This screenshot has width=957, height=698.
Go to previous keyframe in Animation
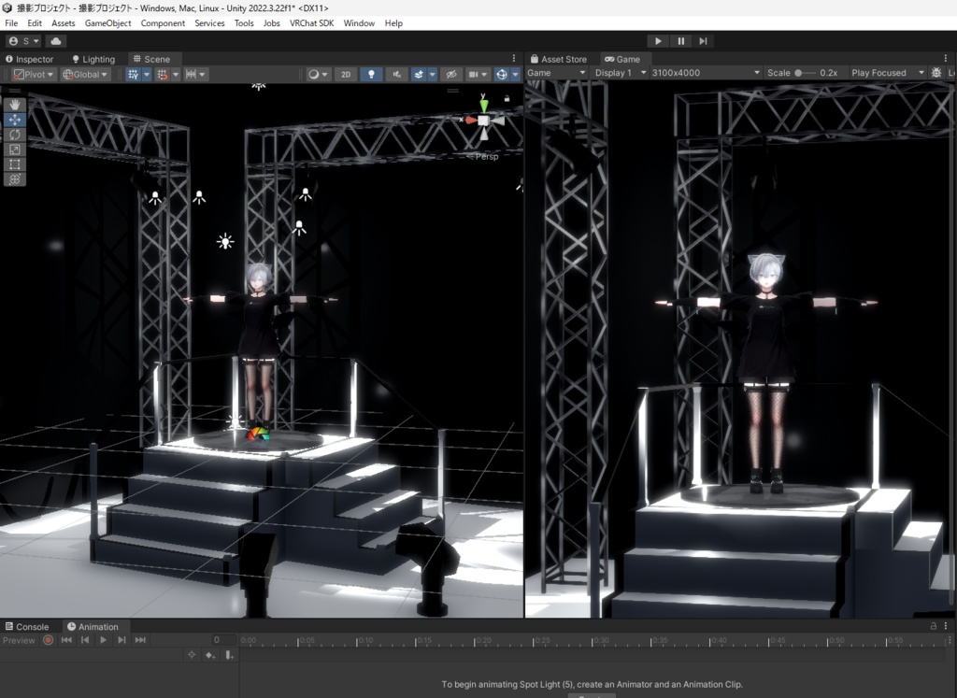85,640
